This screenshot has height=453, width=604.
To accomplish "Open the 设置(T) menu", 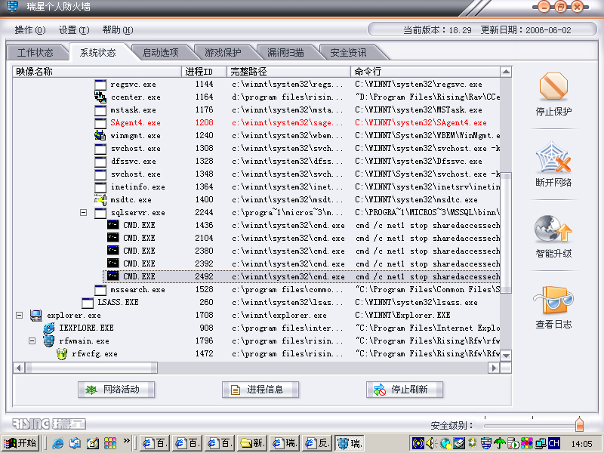I will (x=73, y=30).
